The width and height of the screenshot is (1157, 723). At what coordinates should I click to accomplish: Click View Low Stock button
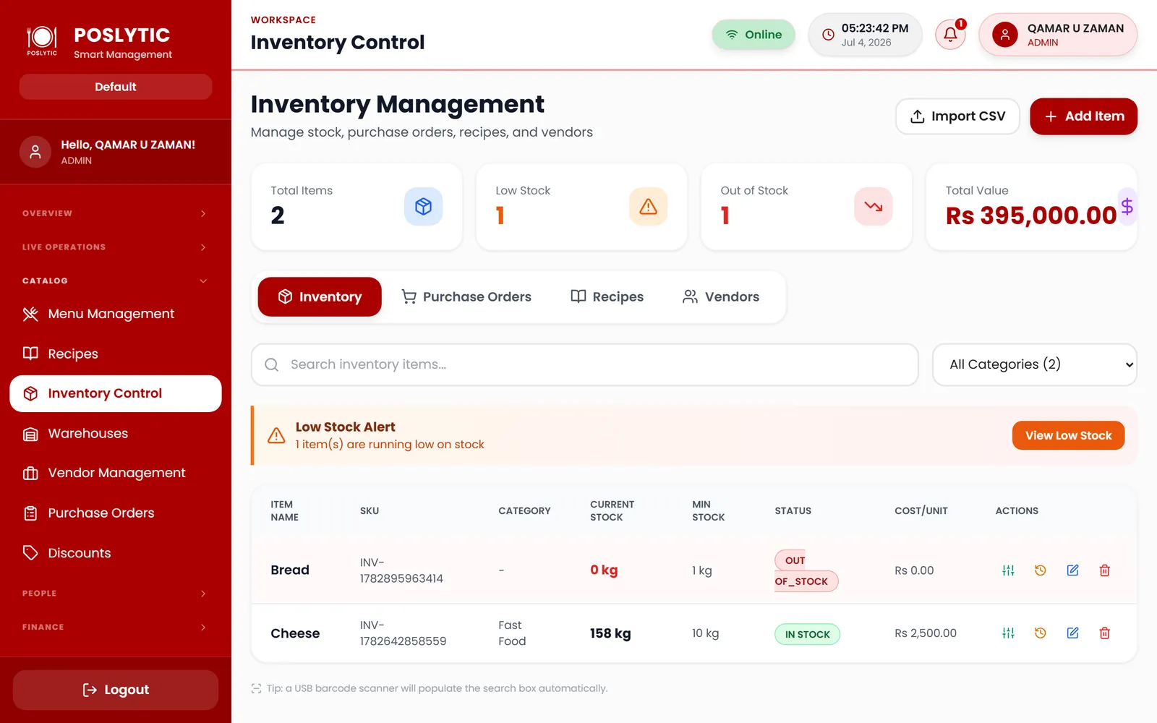click(x=1068, y=435)
